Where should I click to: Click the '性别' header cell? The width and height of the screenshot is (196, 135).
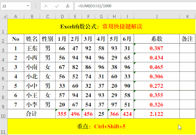tap(48, 39)
